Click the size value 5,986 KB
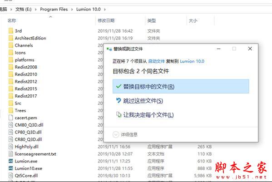 [x=203, y=176]
